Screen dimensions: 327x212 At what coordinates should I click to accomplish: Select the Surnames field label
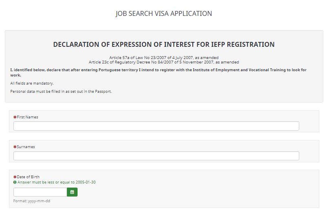click(26, 147)
